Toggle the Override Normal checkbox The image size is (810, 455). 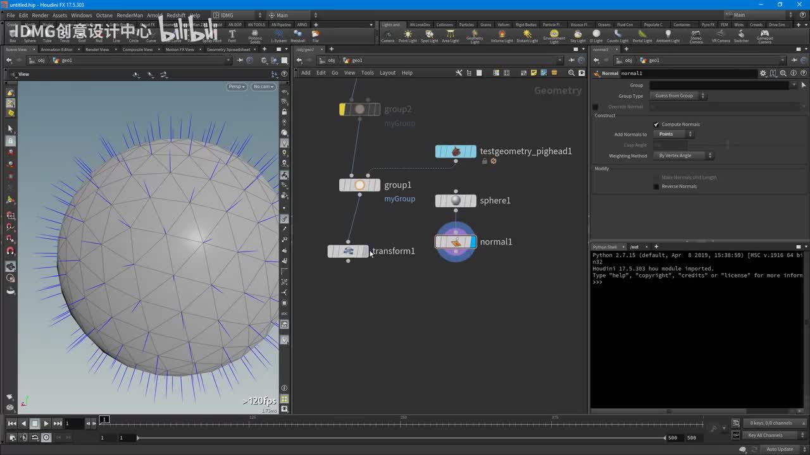595,107
